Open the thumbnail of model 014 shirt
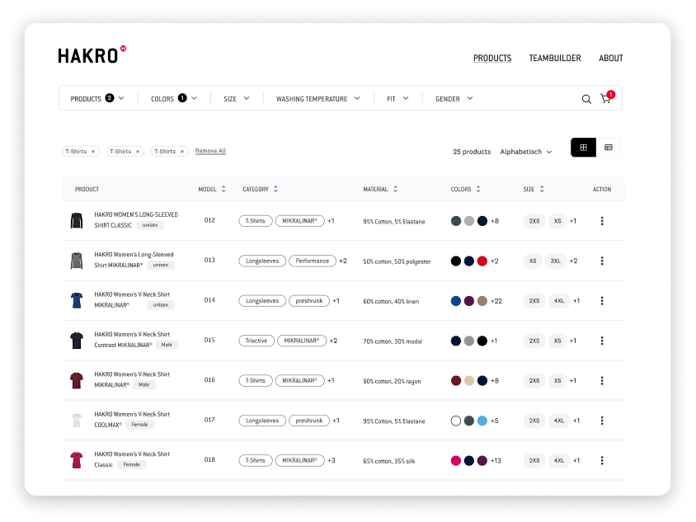The height and width of the screenshot is (522, 696). pos(78,300)
